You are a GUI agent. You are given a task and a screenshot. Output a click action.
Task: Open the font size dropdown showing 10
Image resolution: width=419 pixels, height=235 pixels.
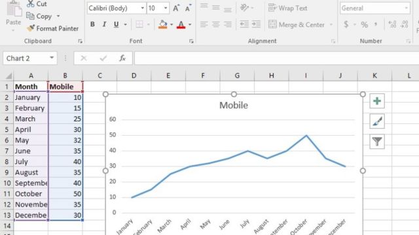click(166, 8)
